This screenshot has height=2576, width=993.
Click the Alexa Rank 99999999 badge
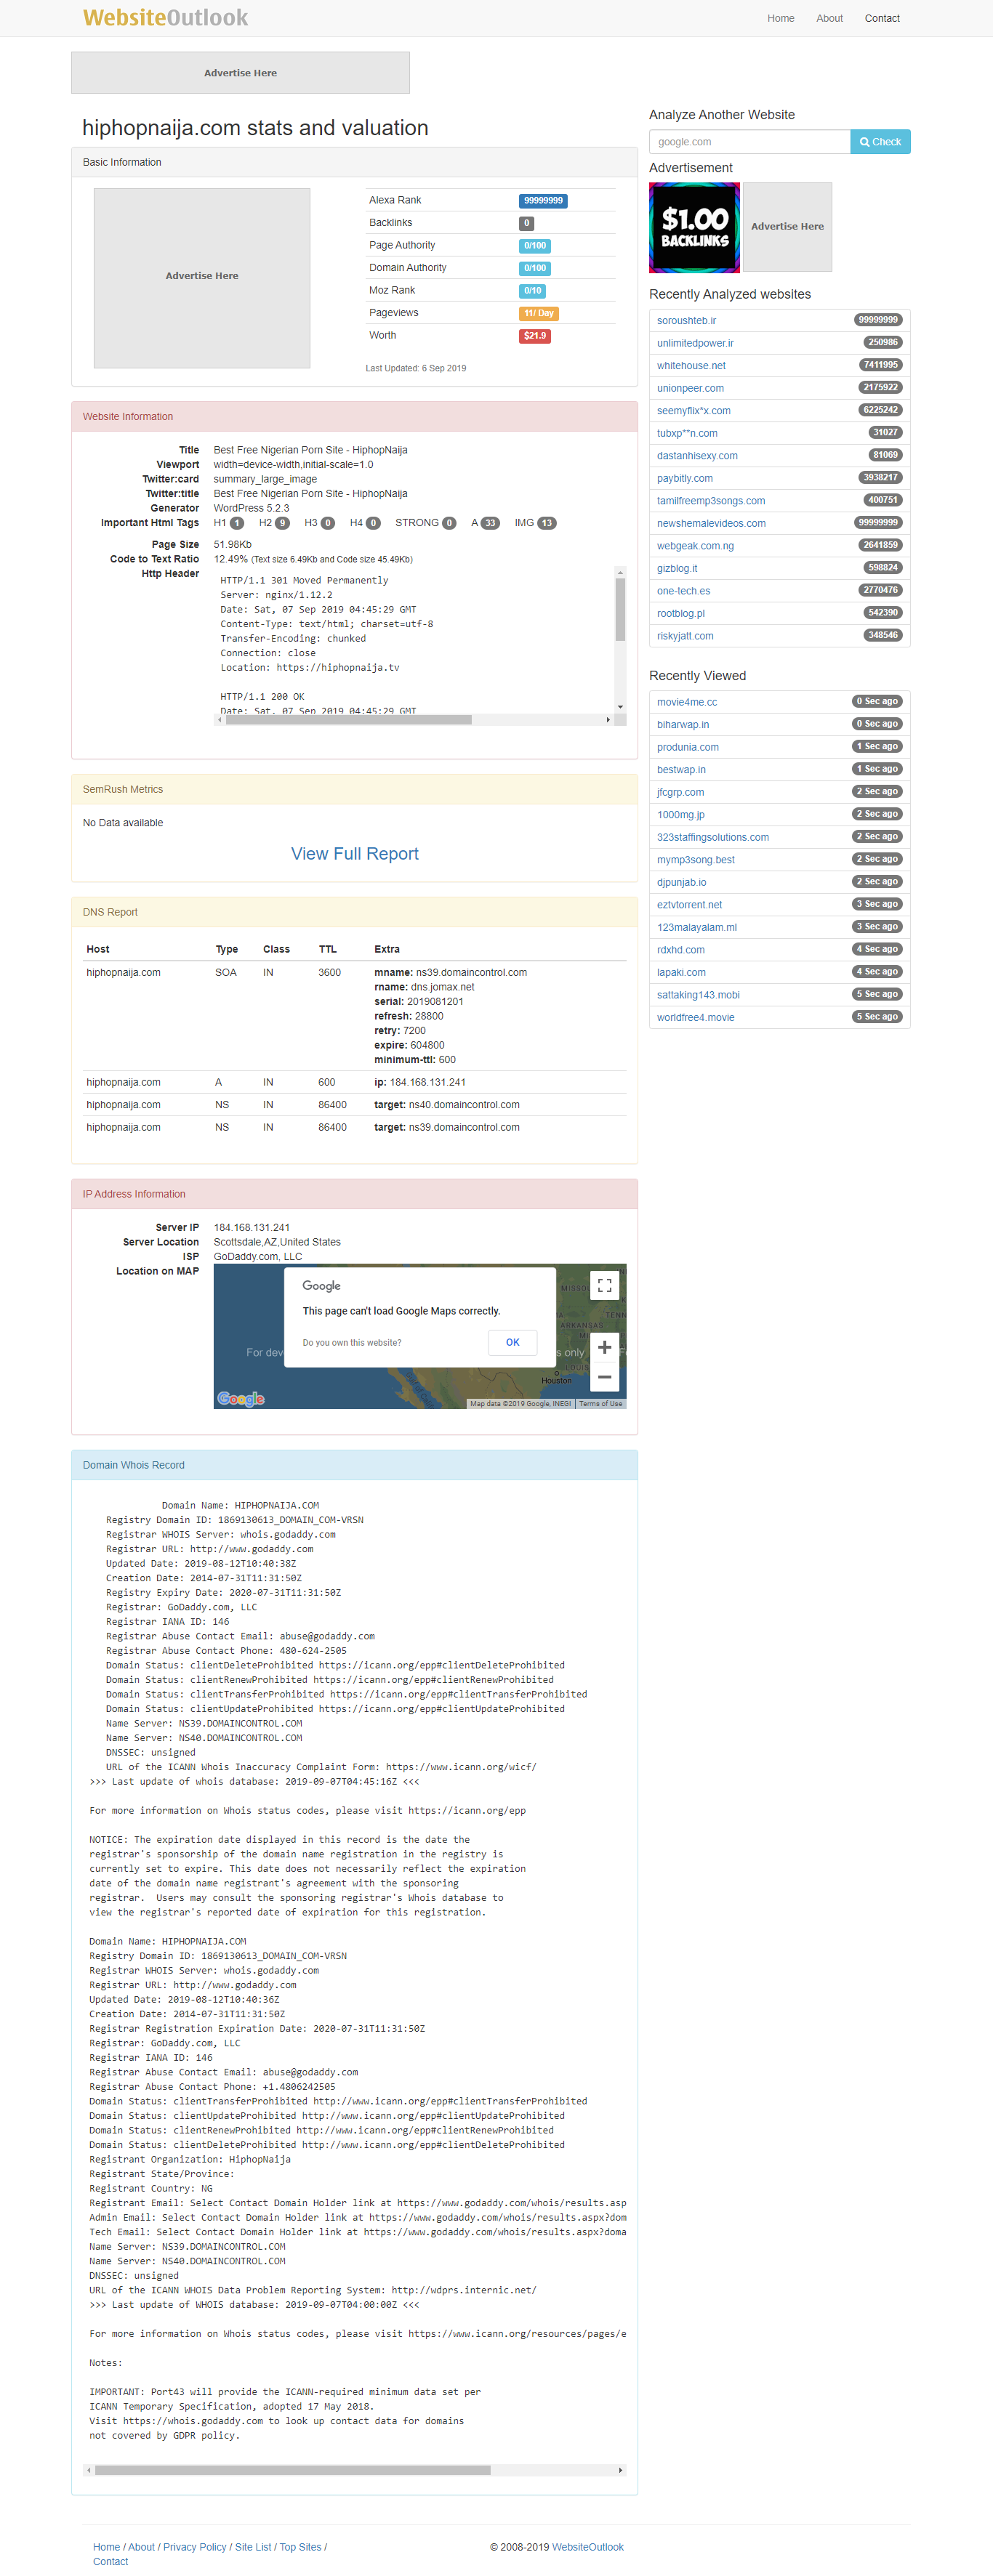point(543,201)
